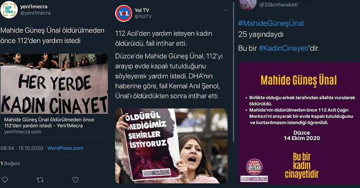Click the 08:54 · 15.10.2020 timestamp
The height and width of the screenshot is (188, 360).
(x=22, y=148)
